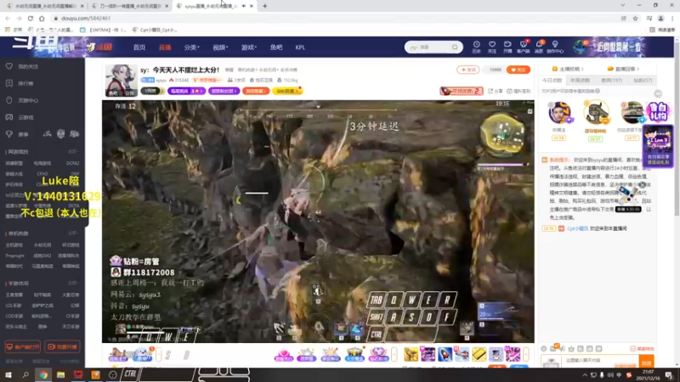Open the history clock icon
Image resolution: width=680 pixels, height=382 pixels.
click(x=476, y=47)
